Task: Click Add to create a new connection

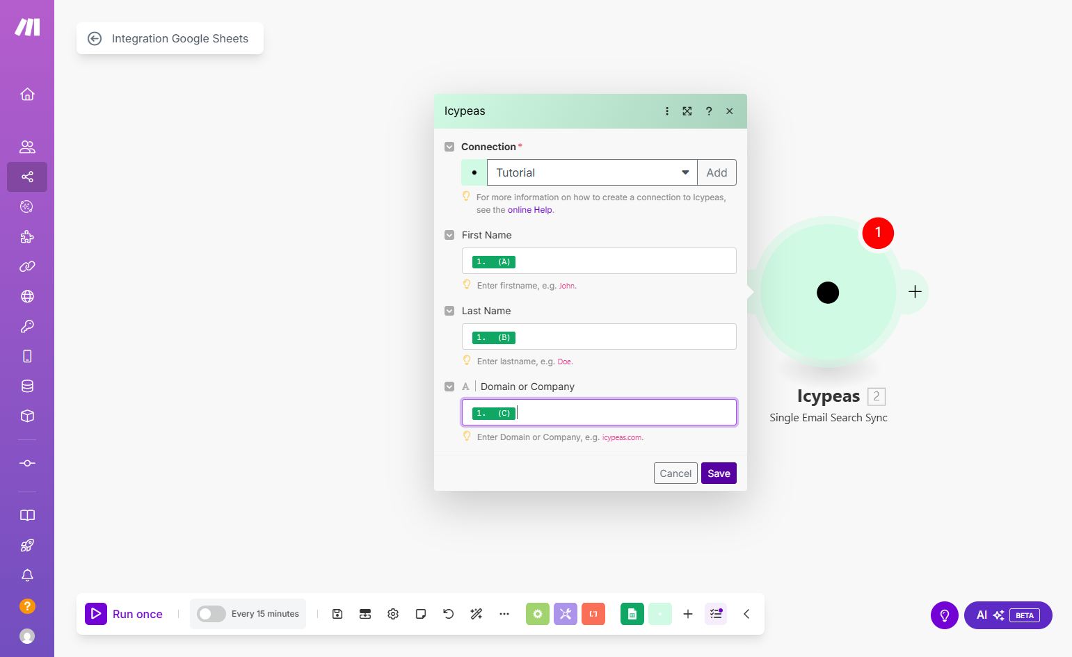Action: pos(717,172)
